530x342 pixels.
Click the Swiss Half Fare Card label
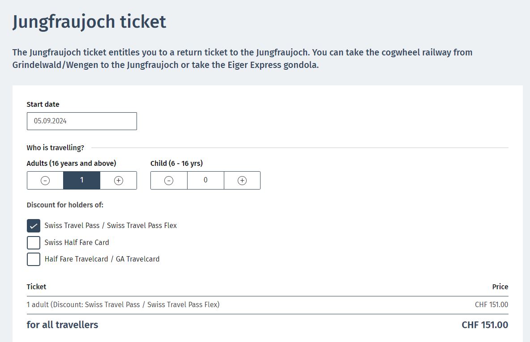[x=77, y=243]
